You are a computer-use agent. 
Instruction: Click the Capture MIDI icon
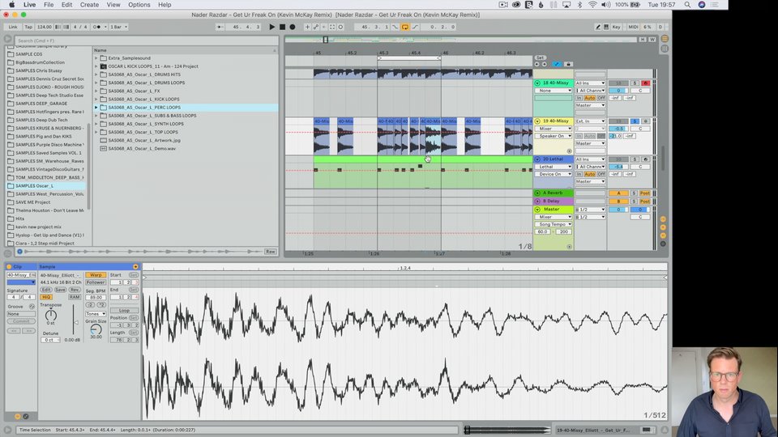tap(332, 27)
